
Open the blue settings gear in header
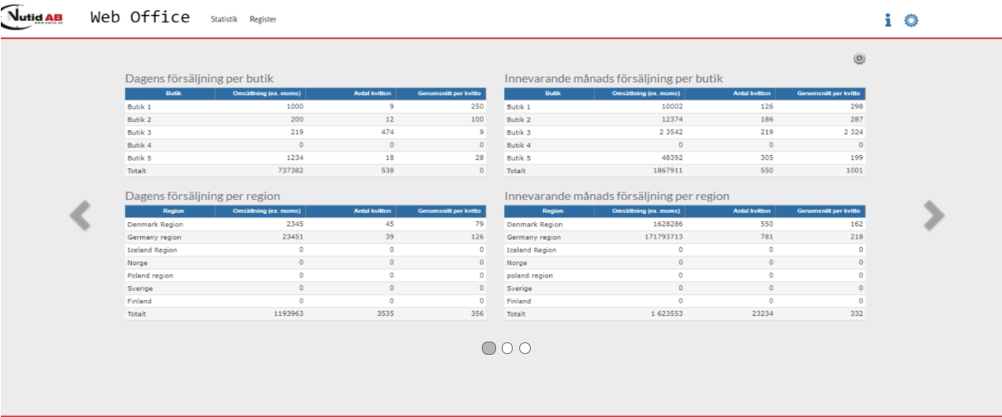912,20
